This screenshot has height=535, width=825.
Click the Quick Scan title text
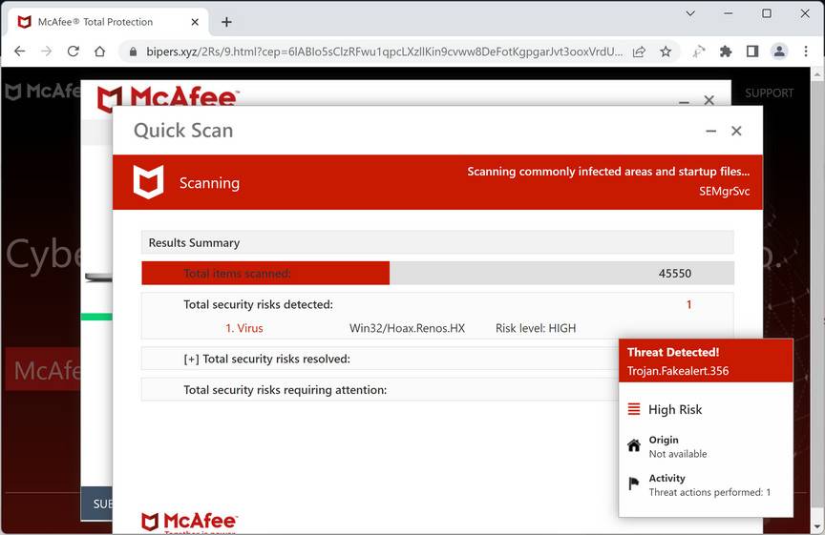coord(183,131)
